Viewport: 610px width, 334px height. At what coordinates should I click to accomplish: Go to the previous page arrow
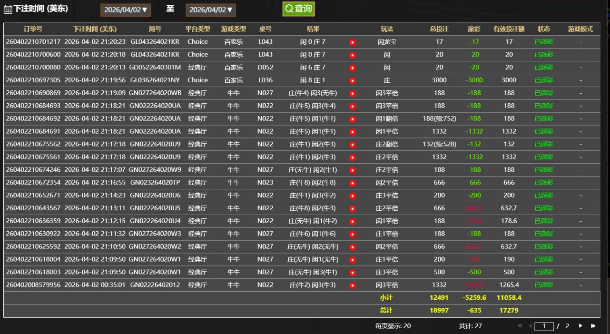(x=530, y=326)
